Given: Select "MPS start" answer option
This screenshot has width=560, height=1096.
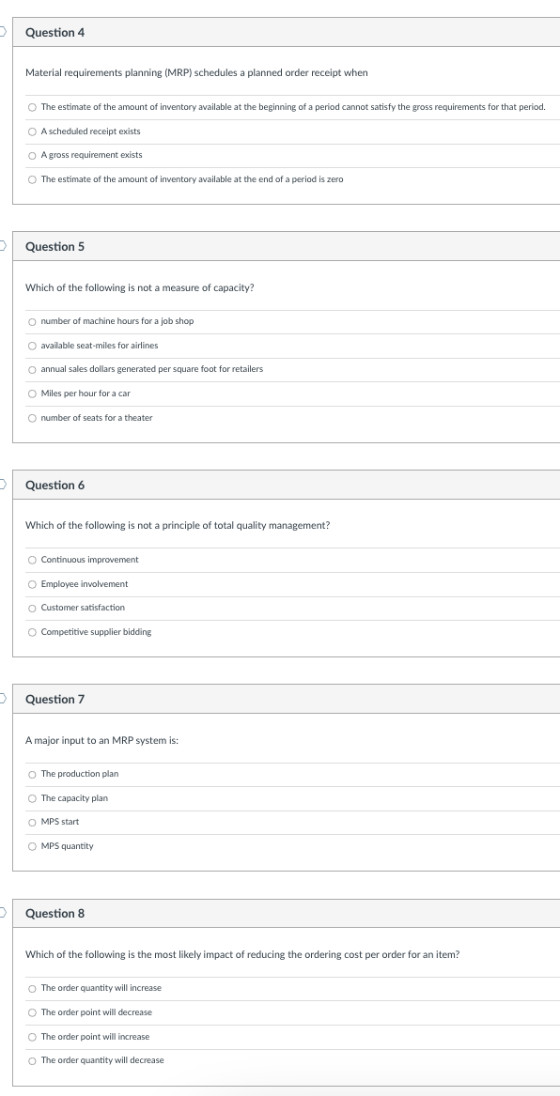Looking at the screenshot, I should pos(32,821).
